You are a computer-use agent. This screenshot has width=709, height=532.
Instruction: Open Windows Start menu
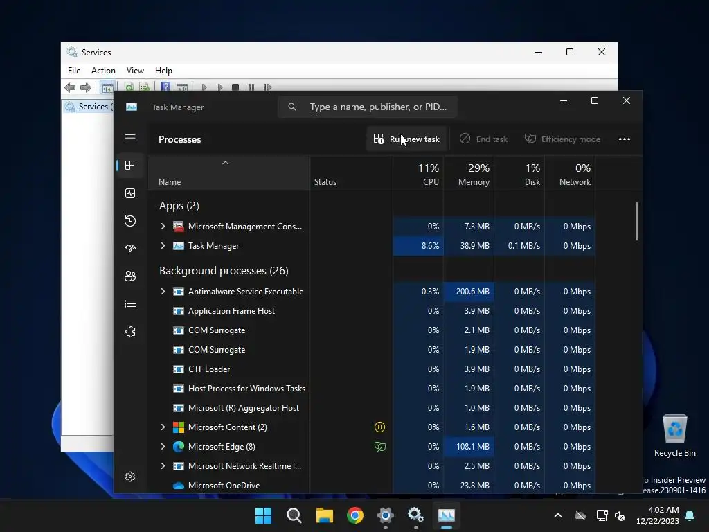pos(263,515)
